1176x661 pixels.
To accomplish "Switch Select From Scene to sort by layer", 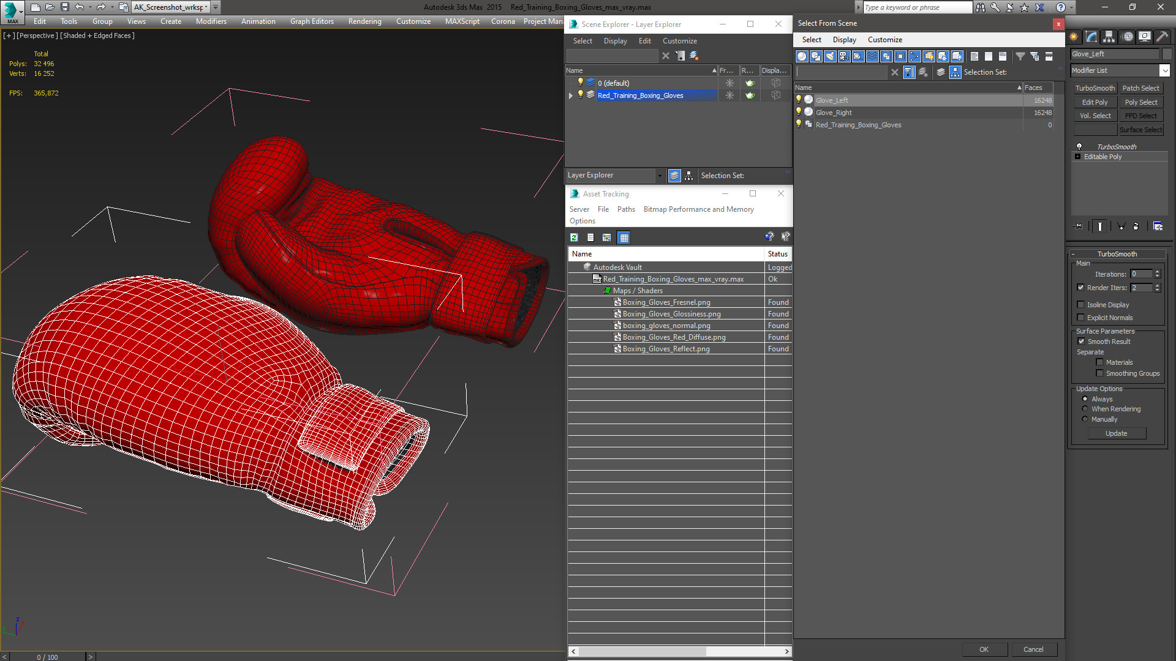I will pos(941,72).
